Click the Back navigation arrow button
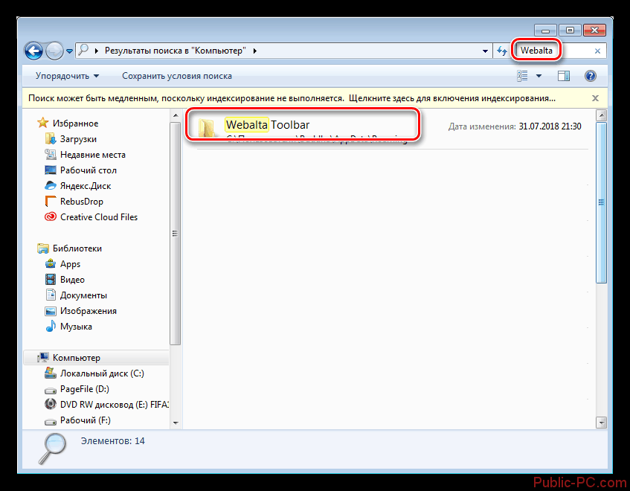 [x=33, y=51]
